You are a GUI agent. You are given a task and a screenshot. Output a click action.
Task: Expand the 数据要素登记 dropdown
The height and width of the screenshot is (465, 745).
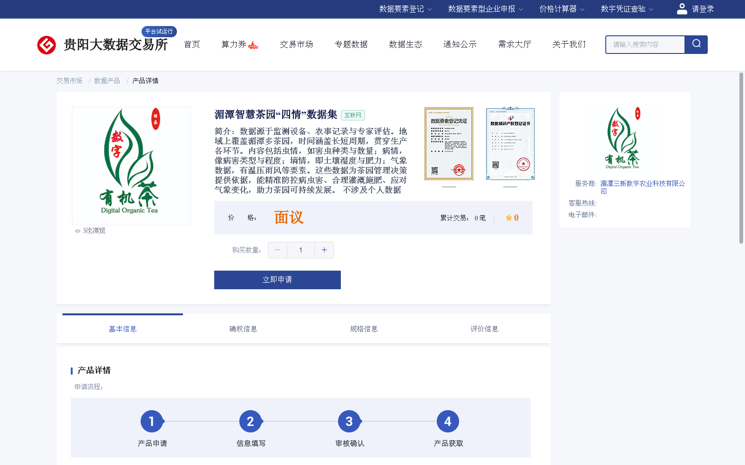click(x=406, y=9)
